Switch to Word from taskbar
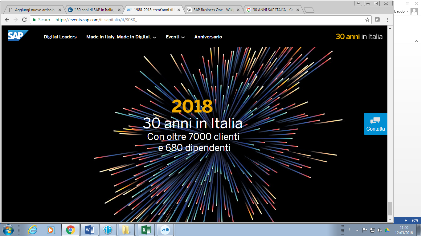 click(x=90, y=230)
